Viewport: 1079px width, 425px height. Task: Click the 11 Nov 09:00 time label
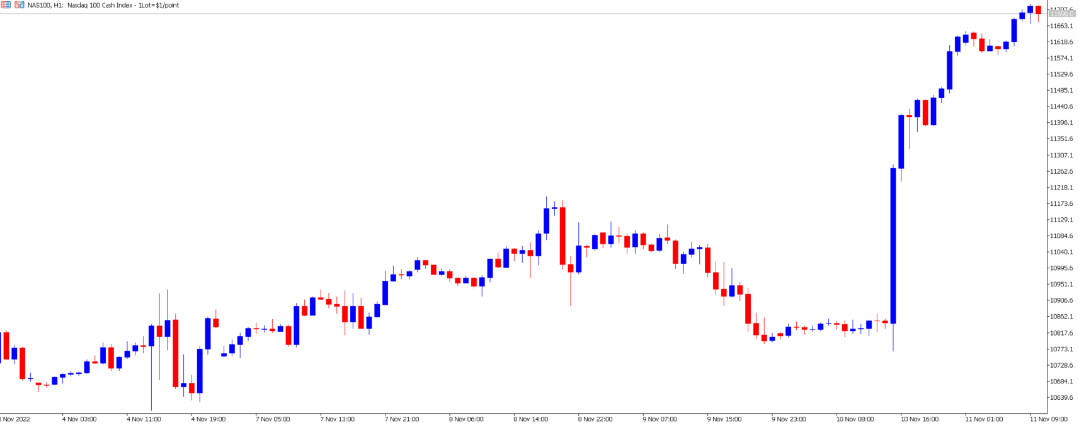point(1048,419)
